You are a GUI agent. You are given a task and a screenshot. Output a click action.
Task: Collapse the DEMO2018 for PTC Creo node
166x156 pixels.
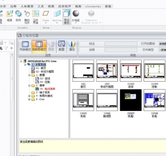click(21, 61)
